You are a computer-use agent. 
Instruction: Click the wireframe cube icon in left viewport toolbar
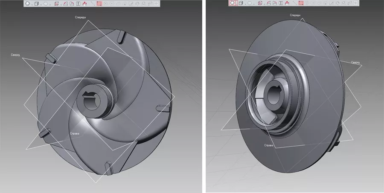pyautogui.click(x=56, y=3)
